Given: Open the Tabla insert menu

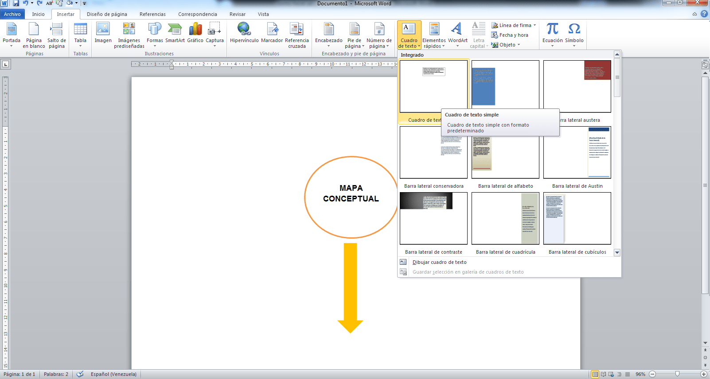Looking at the screenshot, I should (80, 35).
